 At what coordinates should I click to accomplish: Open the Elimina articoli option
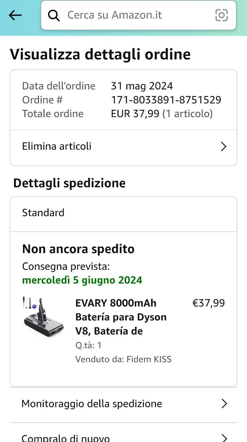click(57, 146)
